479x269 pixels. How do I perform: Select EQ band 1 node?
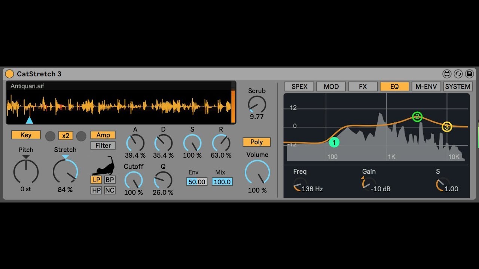(x=334, y=142)
